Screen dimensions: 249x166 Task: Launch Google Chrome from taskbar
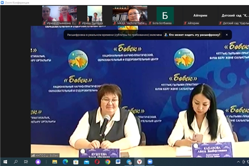click(107, 162)
